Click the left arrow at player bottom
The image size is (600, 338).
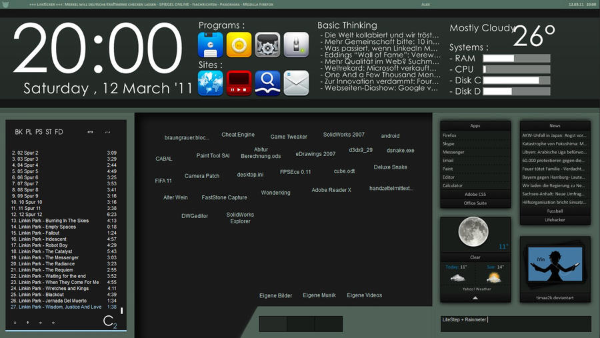(x=53, y=323)
